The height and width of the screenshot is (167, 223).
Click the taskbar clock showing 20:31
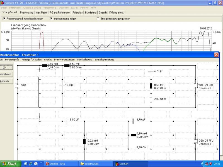[x=217, y=164]
